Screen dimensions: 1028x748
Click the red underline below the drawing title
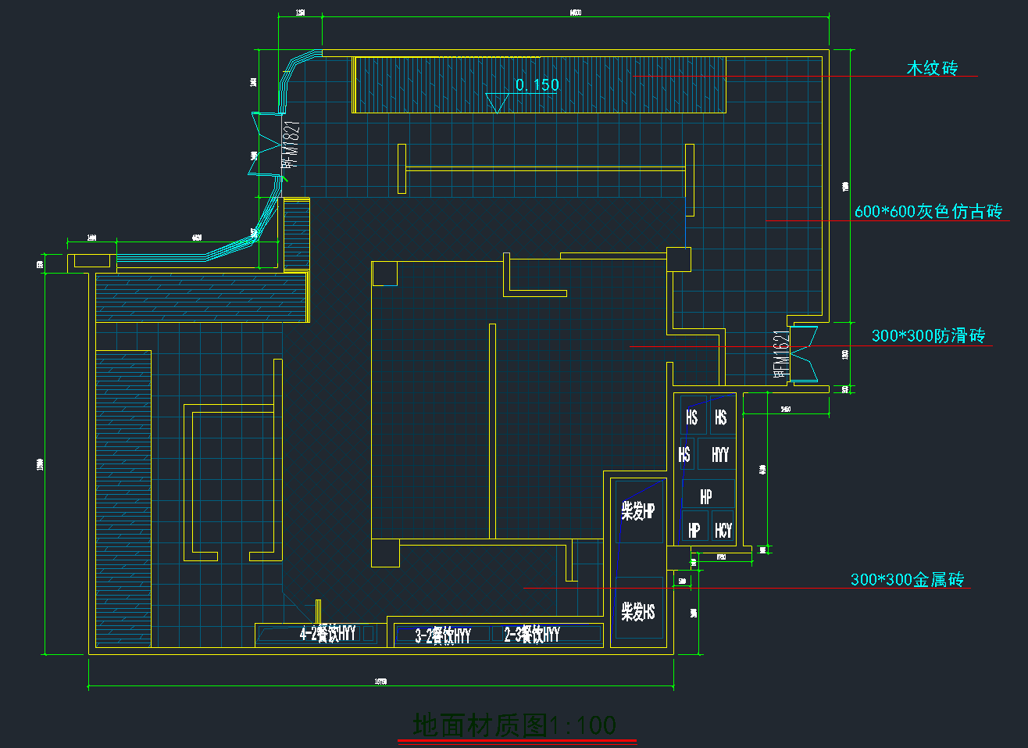pyautogui.click(x=517, y=742)
